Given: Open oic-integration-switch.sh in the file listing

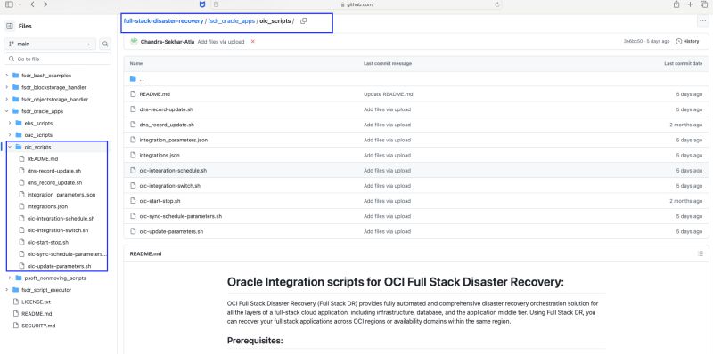Looking at the screenshot, I should pos(170,186).
